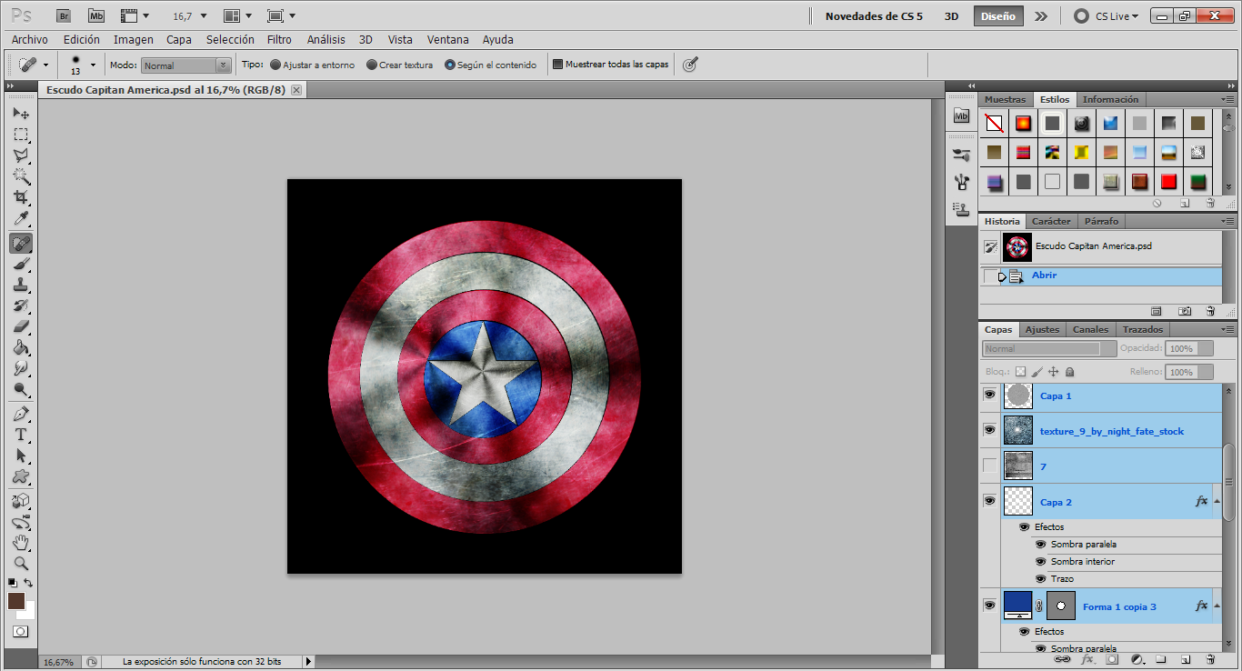Hide the Capa 1 layer

click(x=989, y=396)
